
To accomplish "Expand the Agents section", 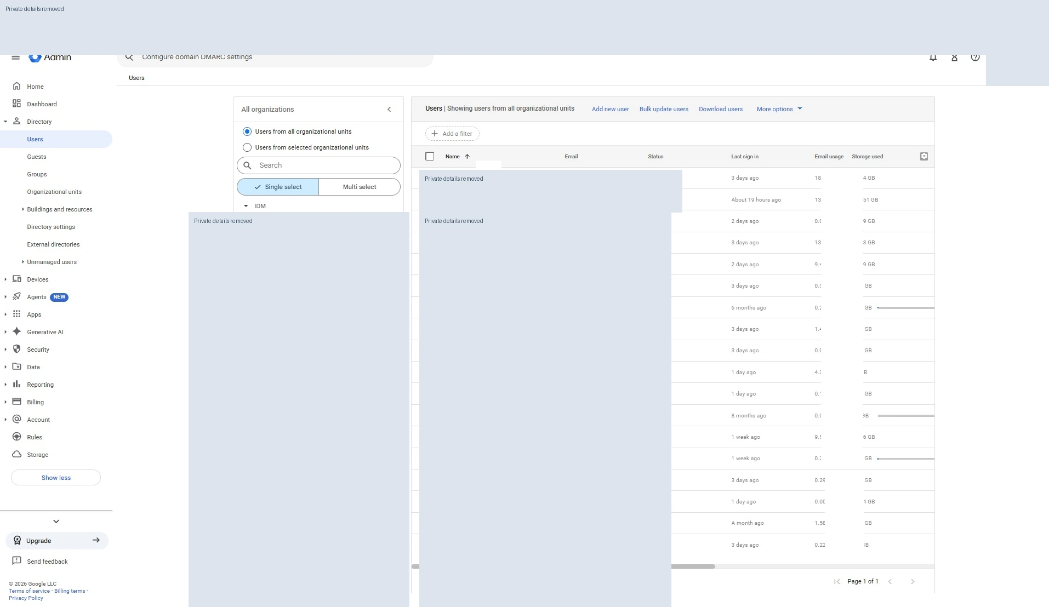I will pyautogui.click(x=5, y=297).
